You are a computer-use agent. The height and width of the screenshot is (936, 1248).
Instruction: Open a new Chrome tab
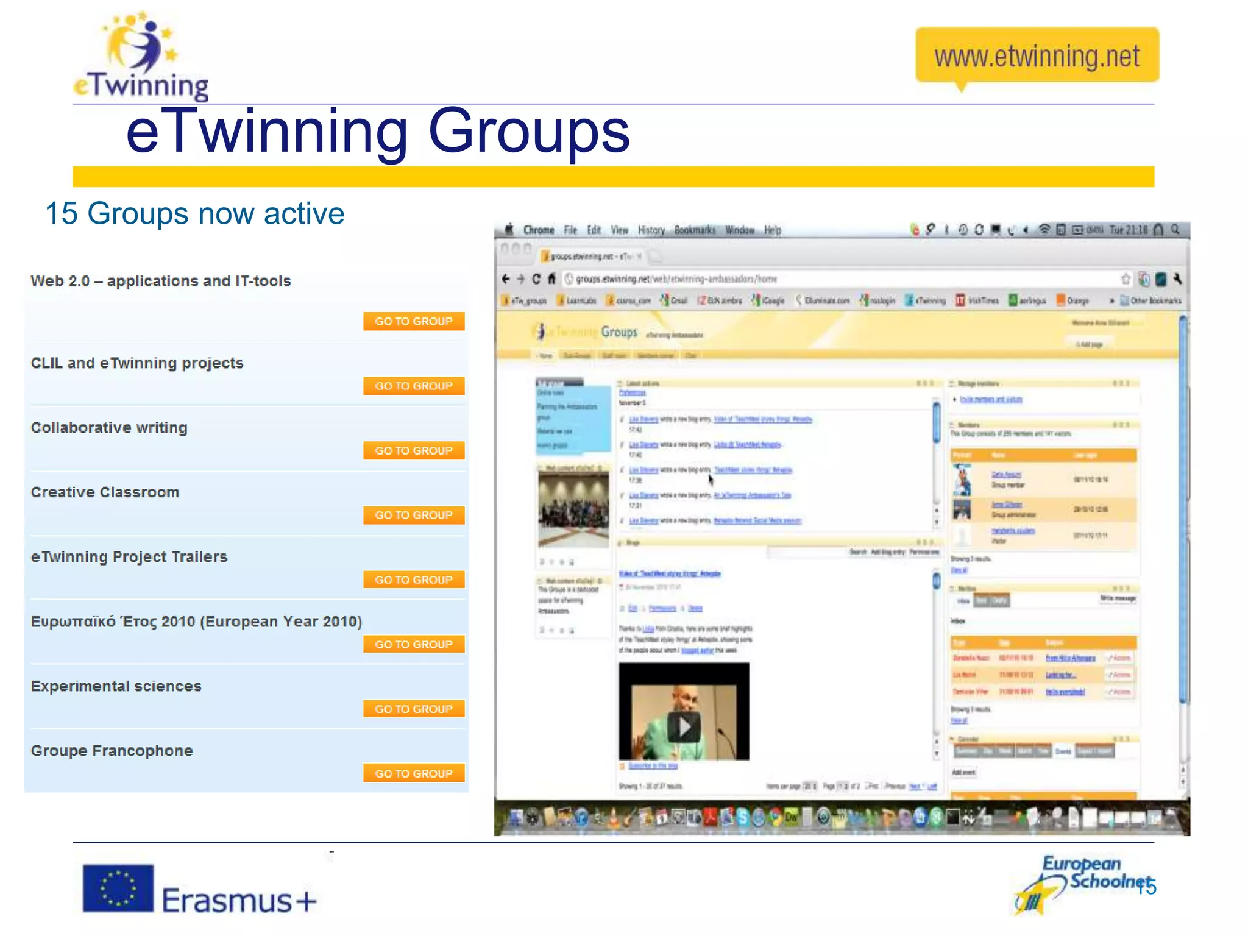[655, 257]
